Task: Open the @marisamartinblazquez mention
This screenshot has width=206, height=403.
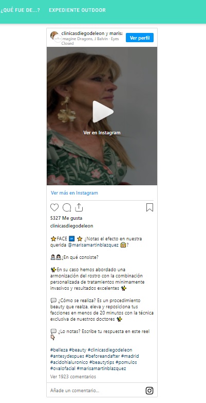Action: pyautogui.click(x=93, y=245)
